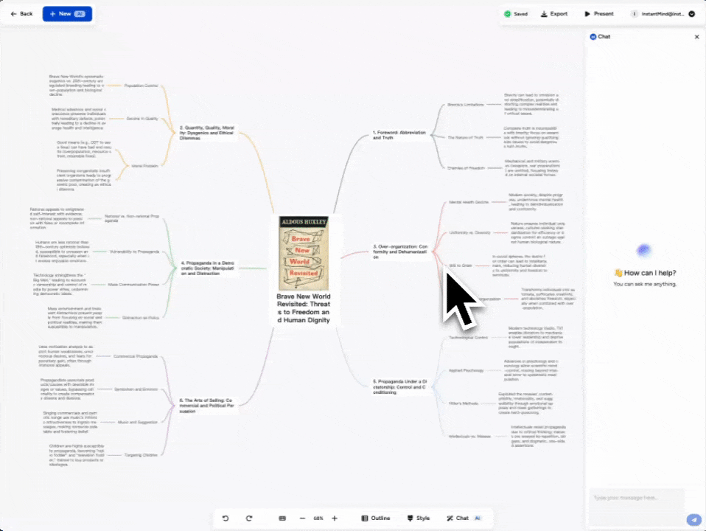Select the 'Intellectuals vs. Masses' subtopic
Screen dimensions: 706x531
pos(469,437)
